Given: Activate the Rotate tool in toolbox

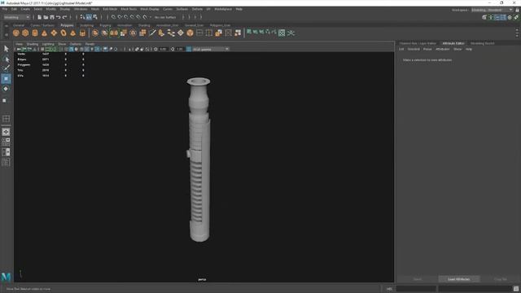Looking at the screenshot, I should point(6,89).
